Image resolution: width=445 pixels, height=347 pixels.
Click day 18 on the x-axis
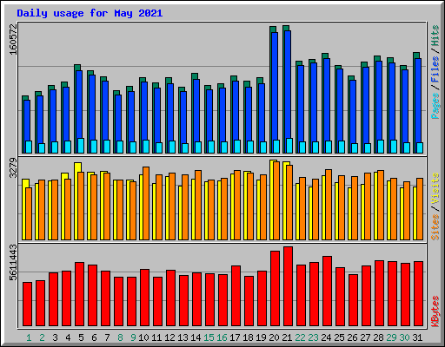[x=248, y=337]
